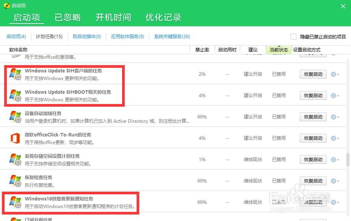Screen dimensions: 351x221
Task: Click the 恢复检查任务 Windows icon
Action: point(15,181)
